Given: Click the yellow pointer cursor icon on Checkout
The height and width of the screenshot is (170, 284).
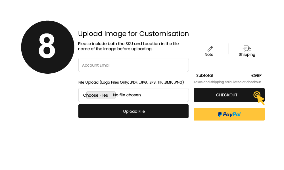Looking at the screenshot, I should [259, 98].
